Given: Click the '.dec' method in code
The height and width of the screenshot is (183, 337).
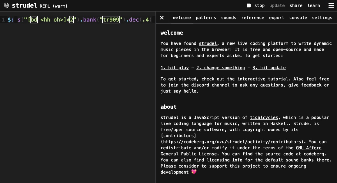Looking at the screenshot, I should [132, 20].
